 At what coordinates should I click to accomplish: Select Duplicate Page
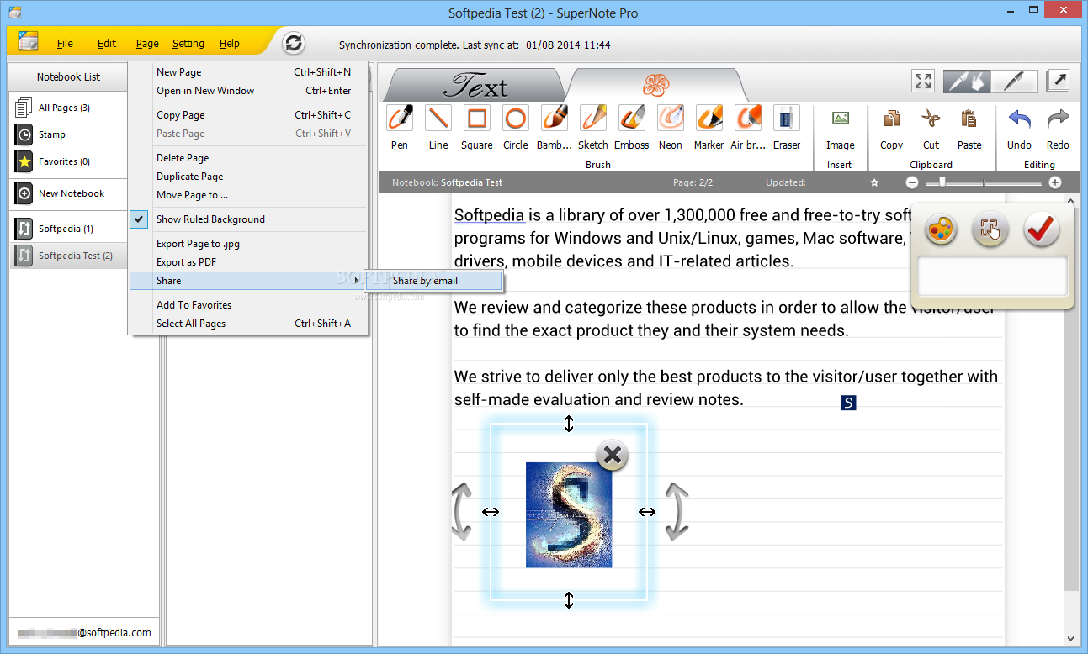[248, 177]
